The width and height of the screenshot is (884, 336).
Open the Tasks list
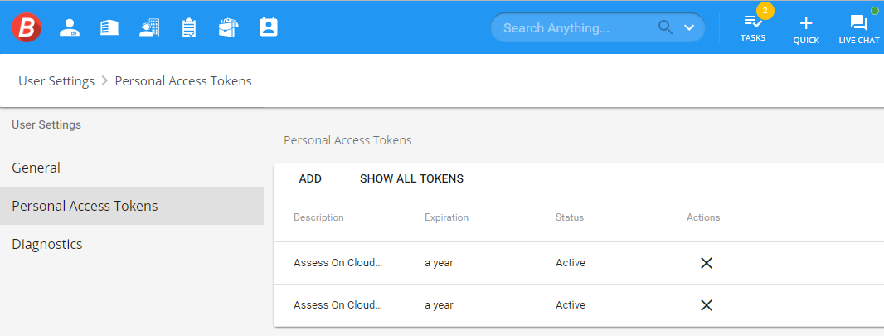[x=753, y=27]
